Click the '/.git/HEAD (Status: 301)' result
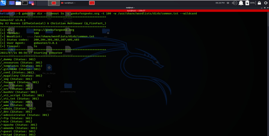Viewport: 269px width, 136px height. (20, 69)
